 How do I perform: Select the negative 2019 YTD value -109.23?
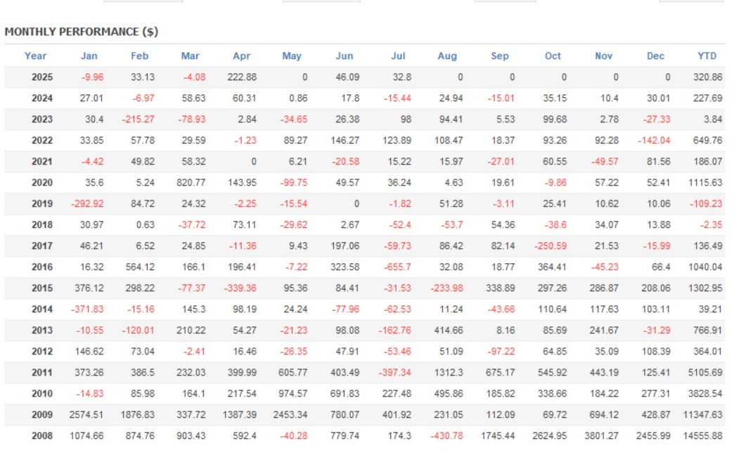(706, 204)
